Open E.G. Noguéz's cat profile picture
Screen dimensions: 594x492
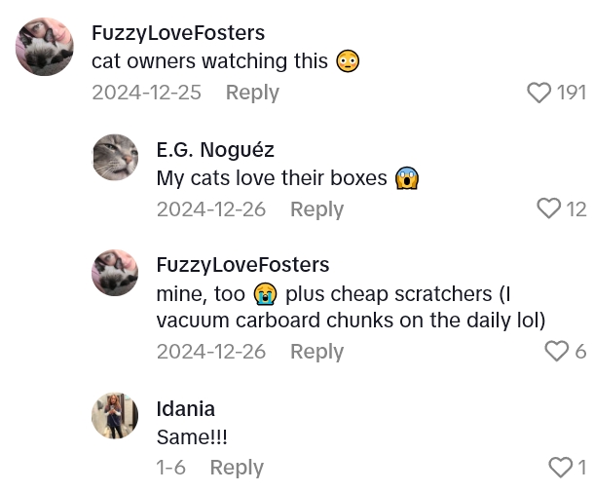[115, 158]
